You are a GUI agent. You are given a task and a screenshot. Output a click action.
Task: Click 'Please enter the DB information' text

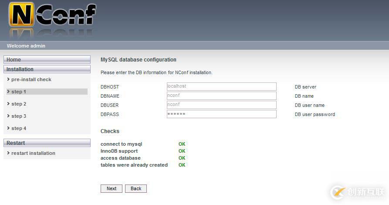(156, 72)
